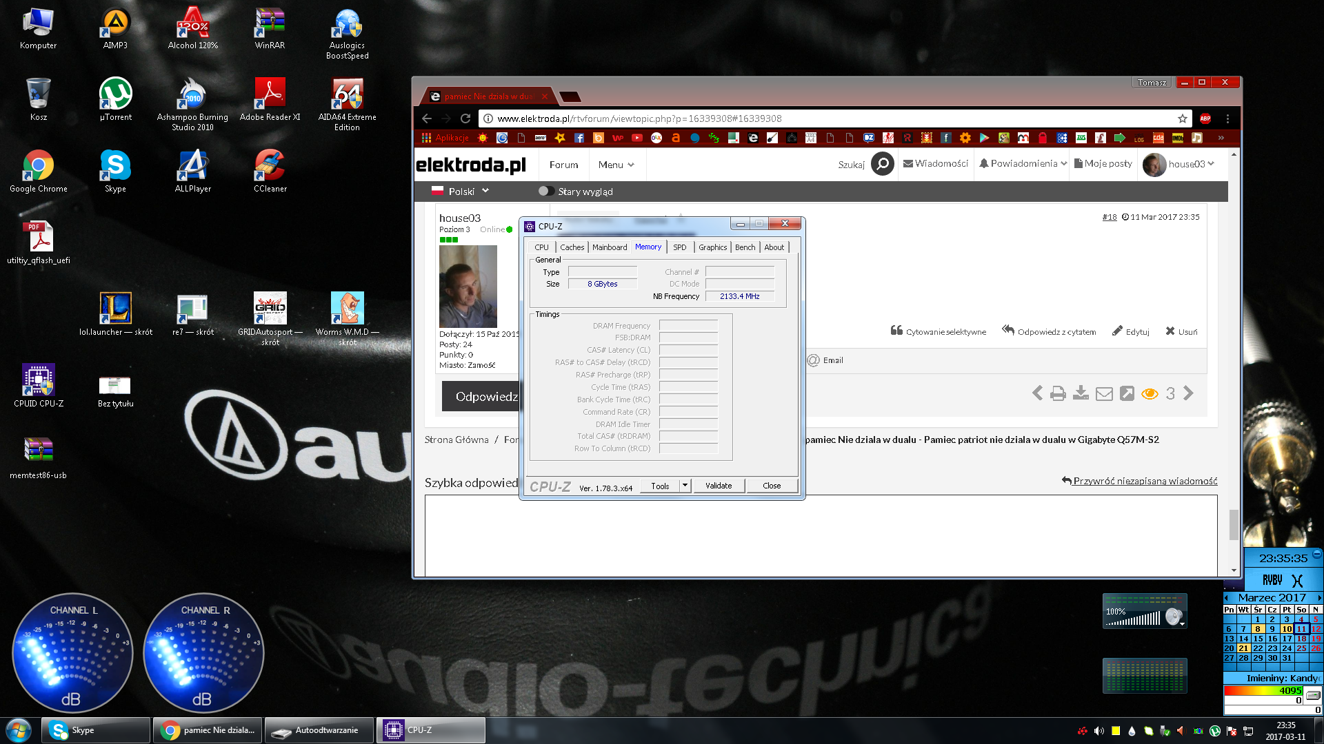Click the Edytuj post link
Image resolution: width=1324 pixels, height=744 pixels.
click(x=1131, y=331)
